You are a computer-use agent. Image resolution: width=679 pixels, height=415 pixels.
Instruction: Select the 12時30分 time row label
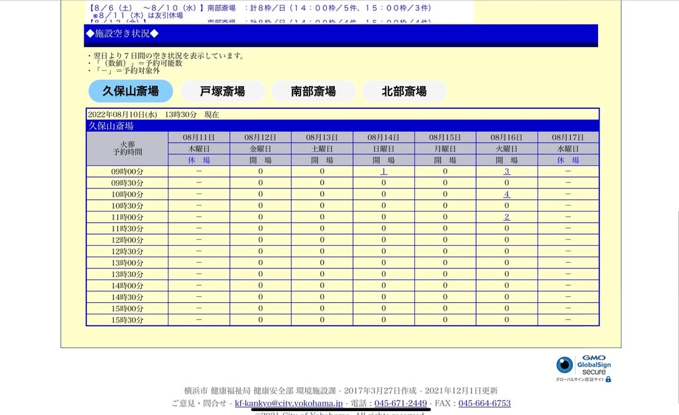(127, 251)
